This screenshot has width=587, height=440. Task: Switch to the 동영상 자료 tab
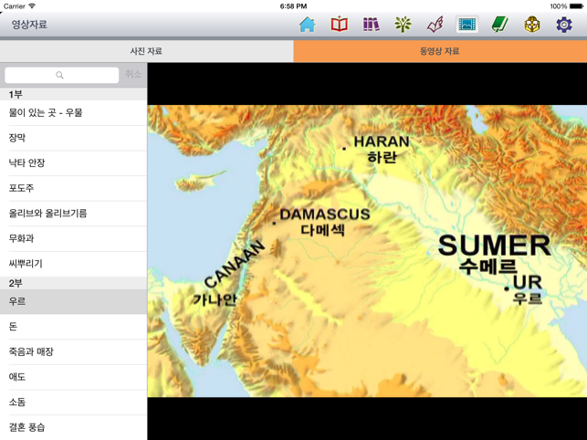[440, 51]
